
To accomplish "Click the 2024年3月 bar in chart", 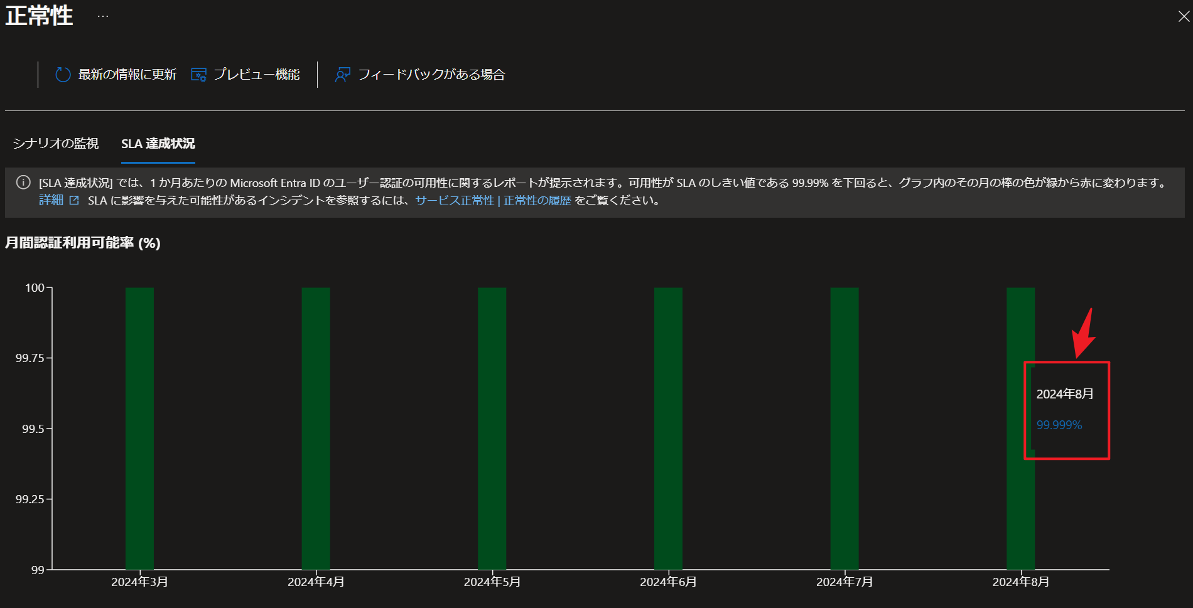I will click(x=139, y=429).
